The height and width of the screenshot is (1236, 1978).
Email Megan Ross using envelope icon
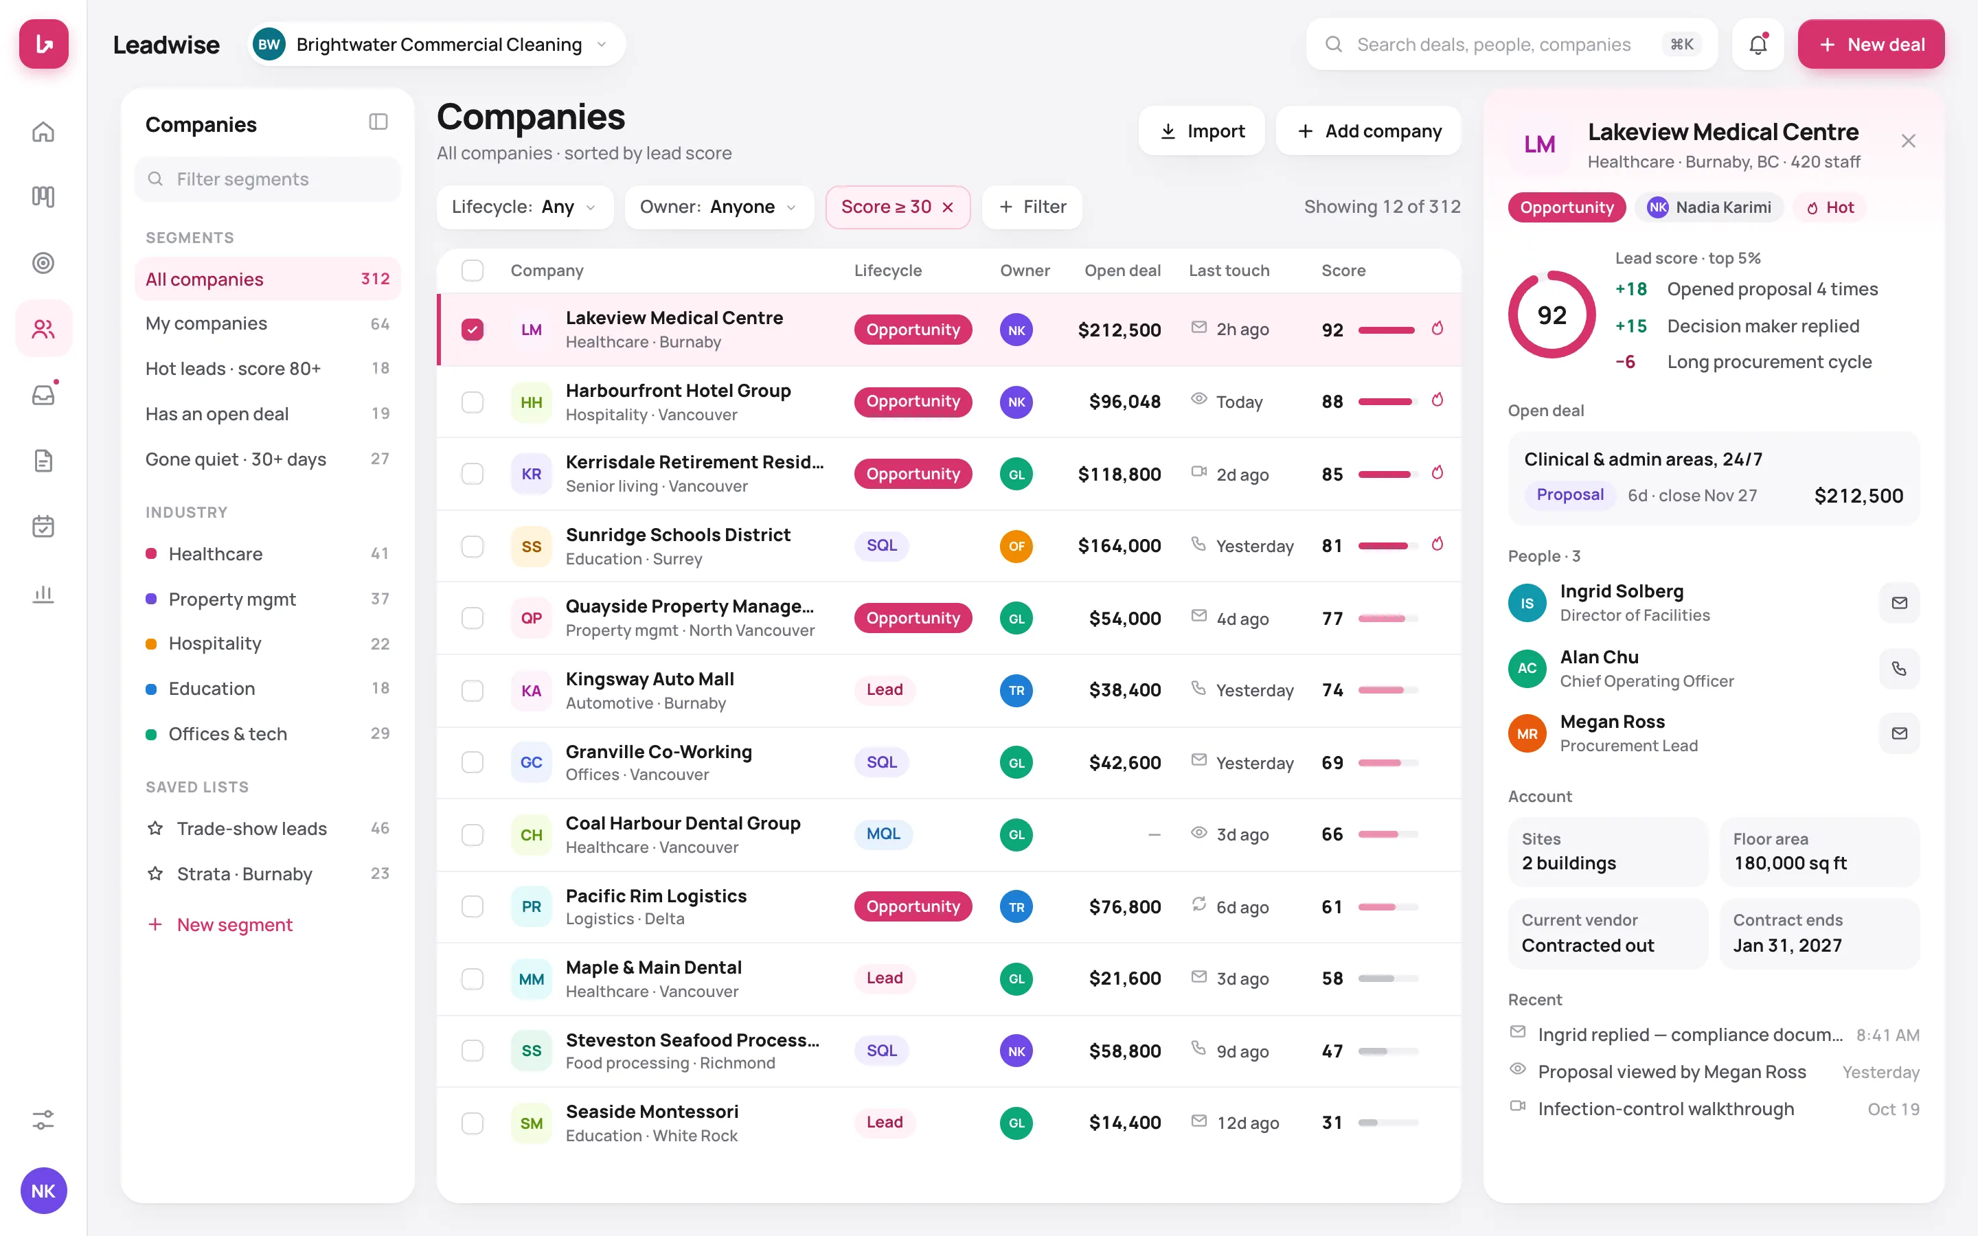point(1899,733)
